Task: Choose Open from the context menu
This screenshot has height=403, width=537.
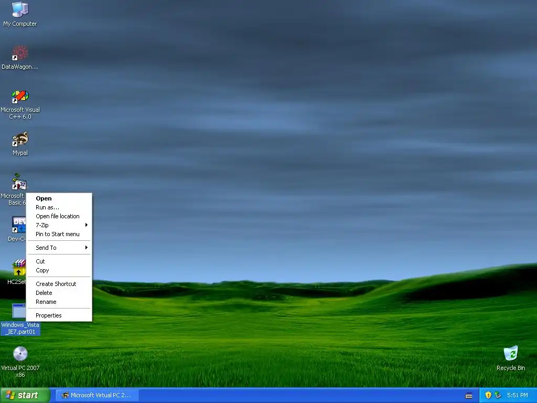Action: (59, 198)
